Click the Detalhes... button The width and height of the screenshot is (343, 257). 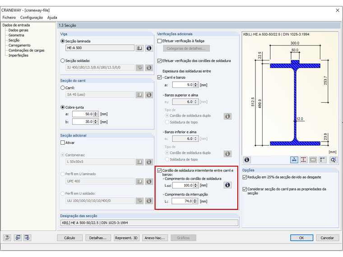click(98, 238)
